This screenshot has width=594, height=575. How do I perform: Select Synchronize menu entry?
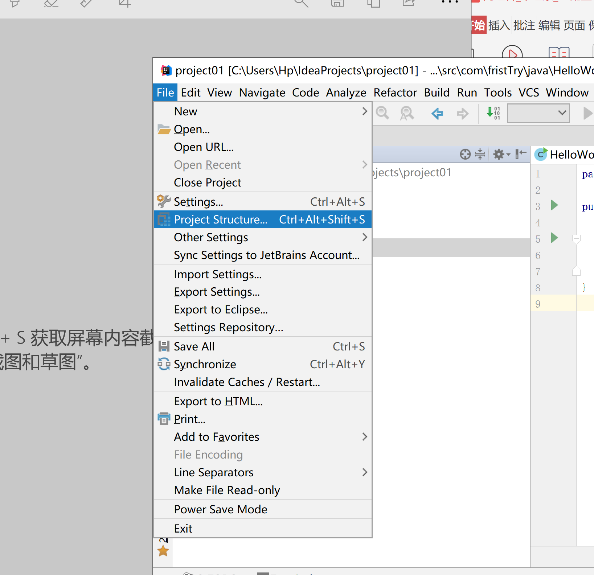[x=263, y=364]
